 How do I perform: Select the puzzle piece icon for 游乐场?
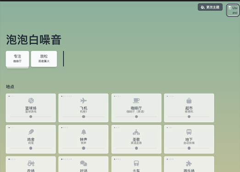(x=189, y=163)
